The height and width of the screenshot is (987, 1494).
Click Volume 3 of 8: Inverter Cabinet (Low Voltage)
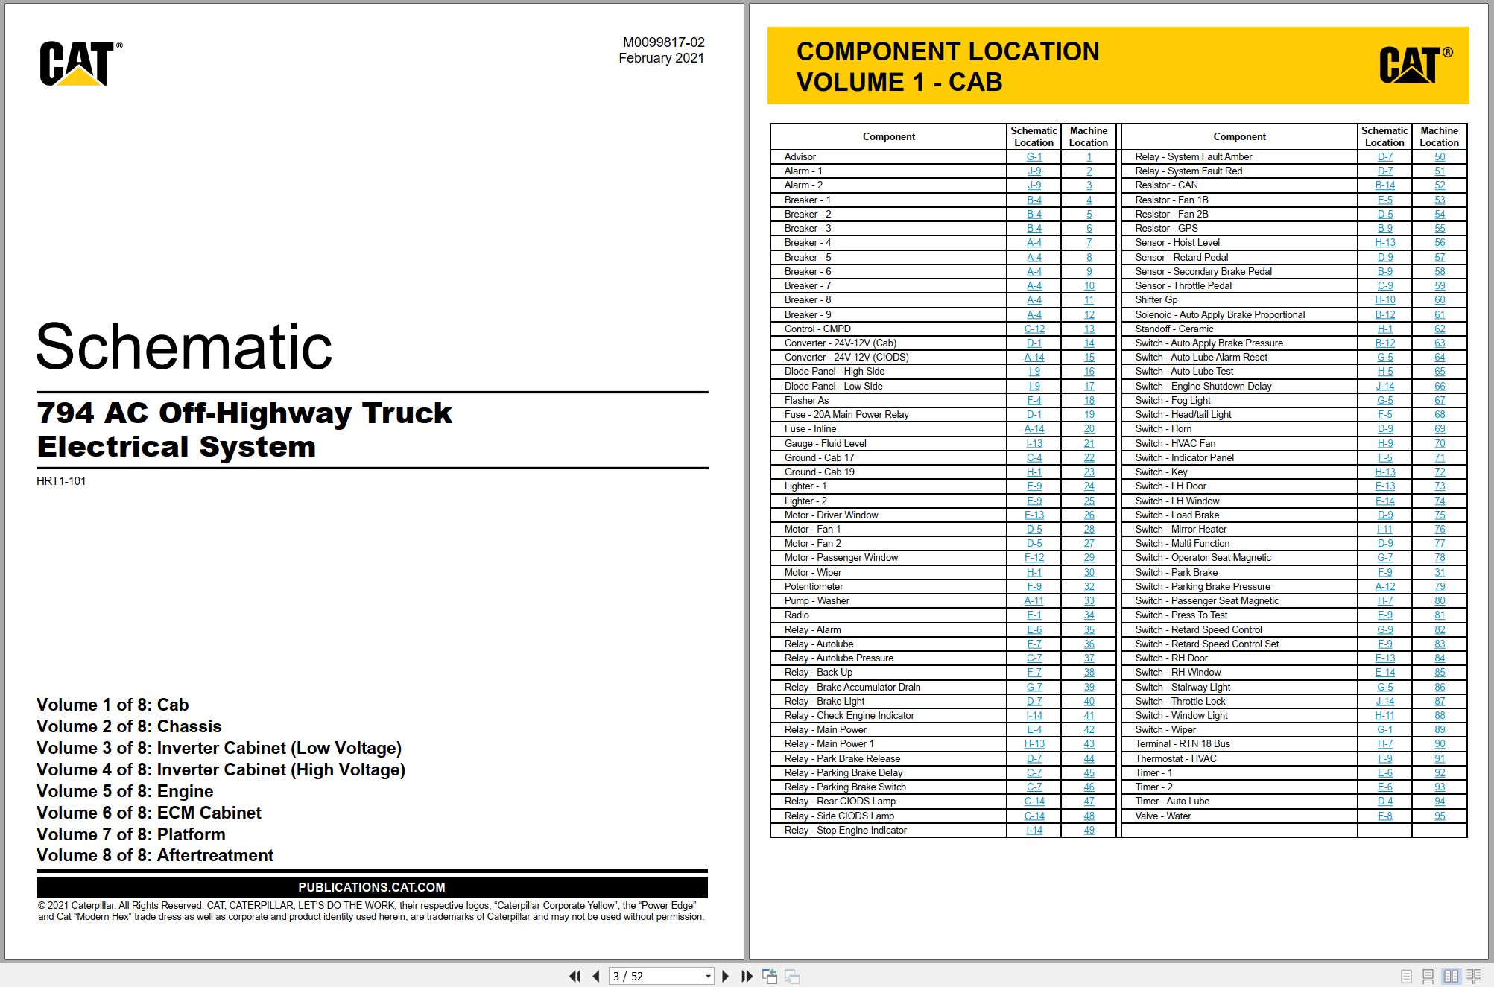point(219,748)
